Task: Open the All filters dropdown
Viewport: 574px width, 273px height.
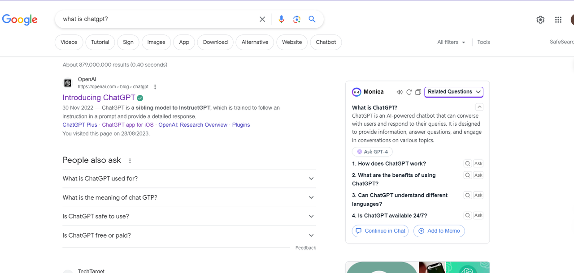Action: [x=451, y=42]
